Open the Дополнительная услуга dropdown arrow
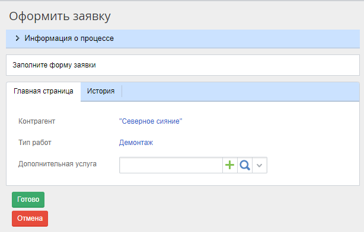364x232 pixels. (x=260, y=165)
